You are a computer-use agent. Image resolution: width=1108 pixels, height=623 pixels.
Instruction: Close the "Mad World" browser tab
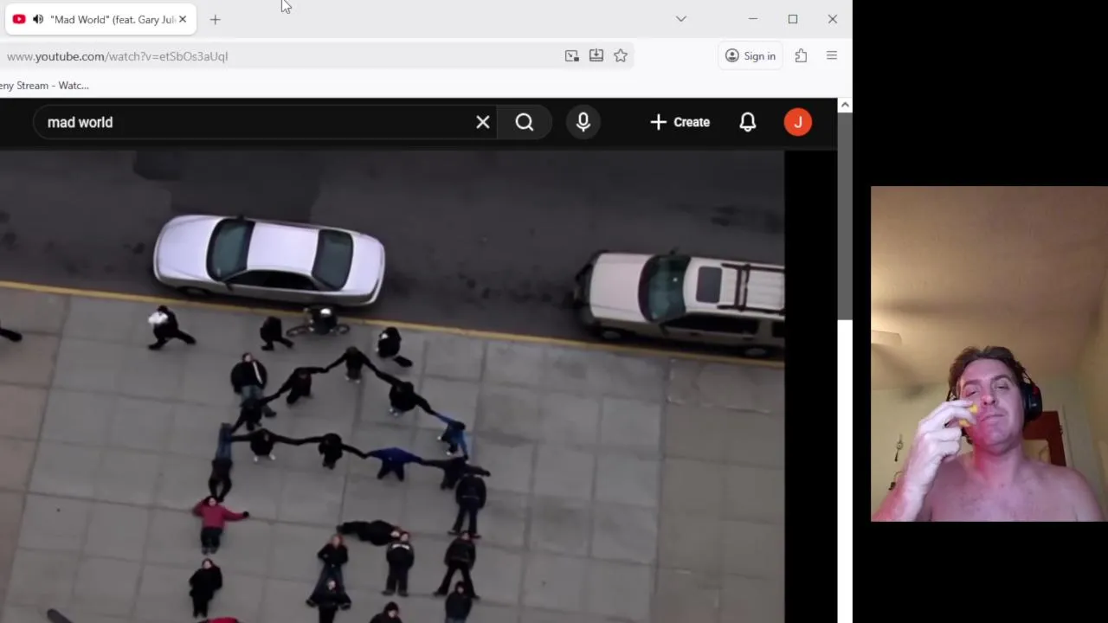[x=183, y=19]
